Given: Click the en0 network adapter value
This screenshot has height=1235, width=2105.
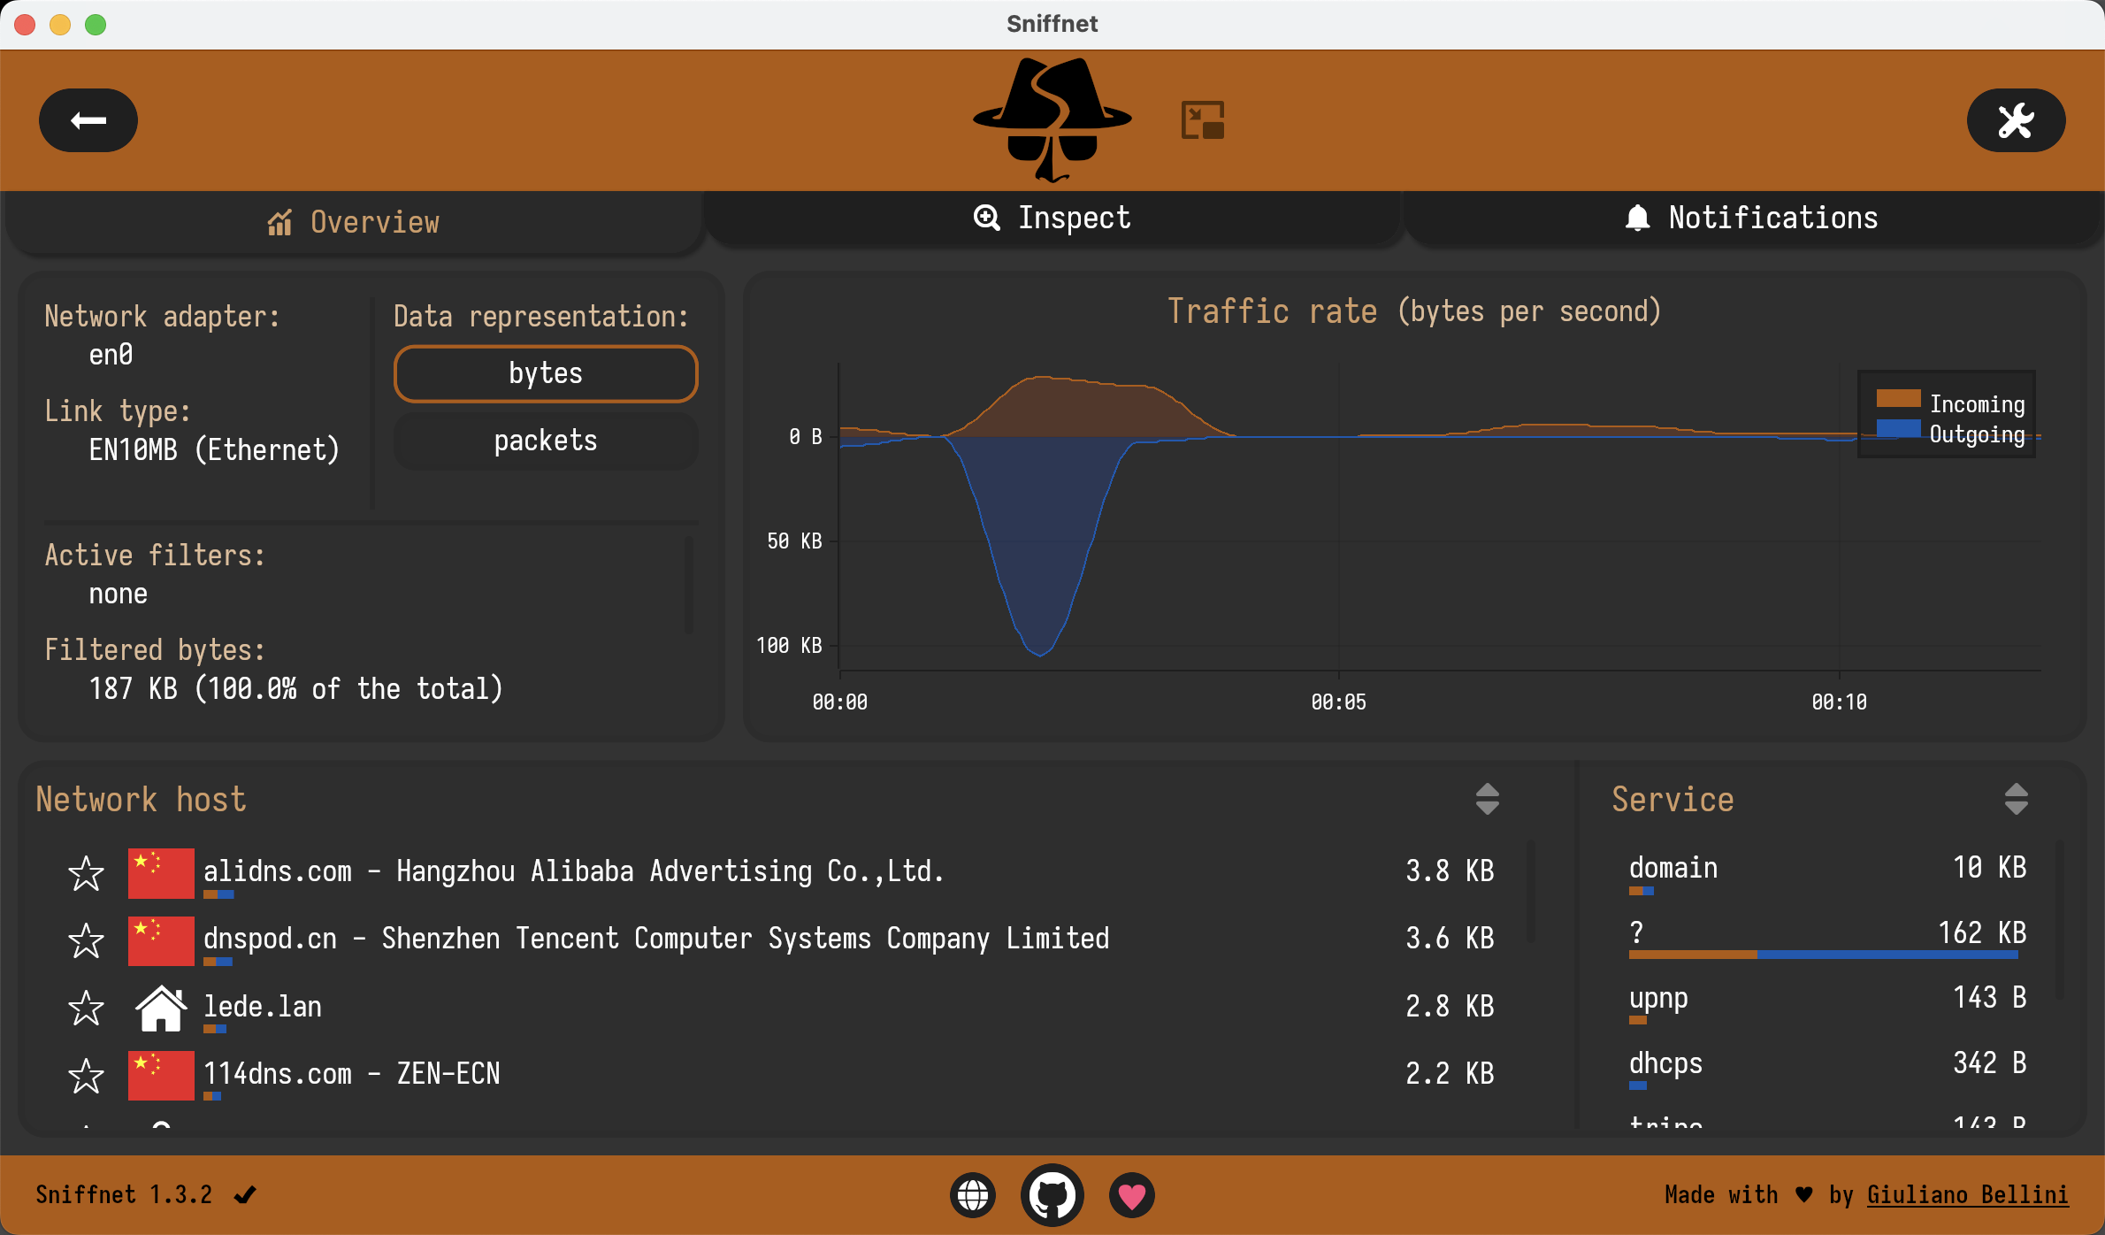Looking at the screenshot, I should click(111, 355).
